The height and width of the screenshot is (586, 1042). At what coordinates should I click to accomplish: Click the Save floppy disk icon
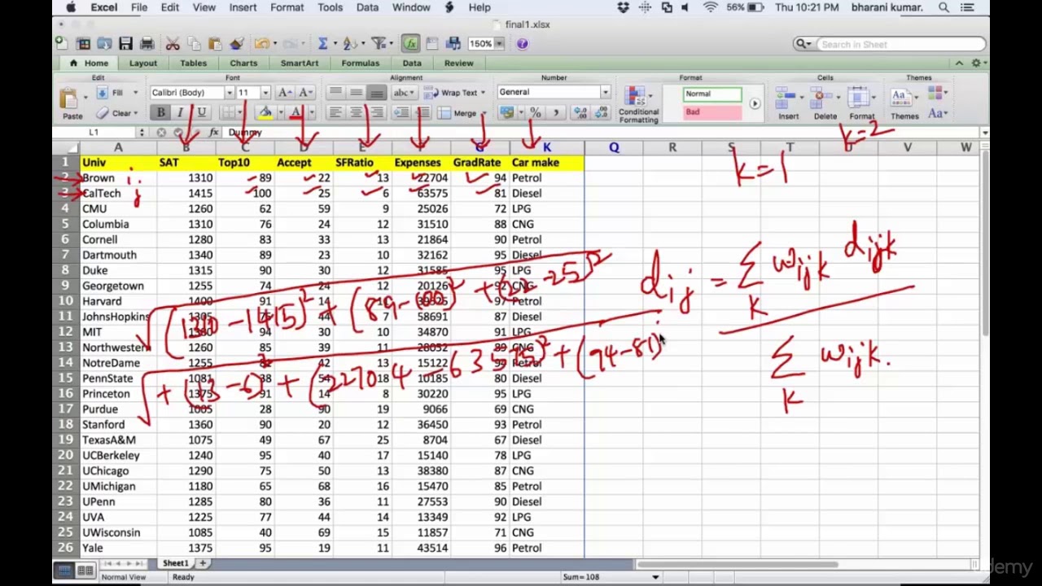[125, 44]
